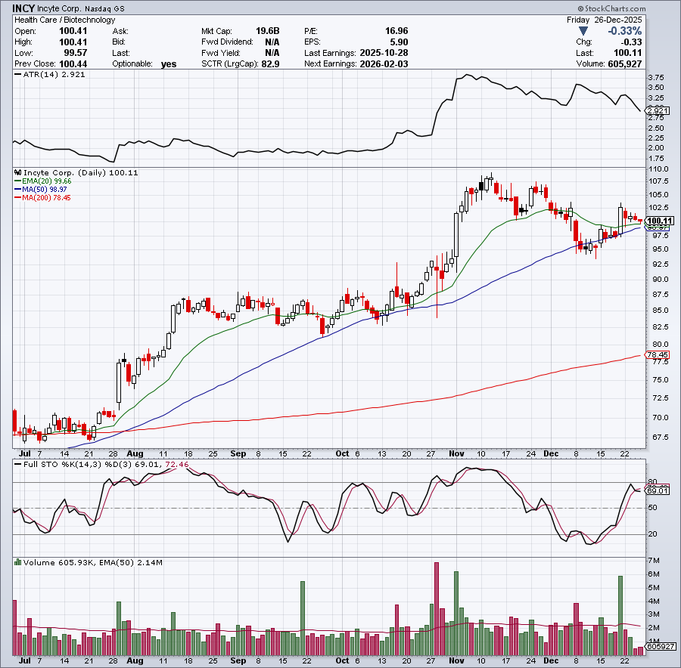The image size is (681, 668).
Task: Click the Last Earnings date 2025-10-28
Action: 384,53
